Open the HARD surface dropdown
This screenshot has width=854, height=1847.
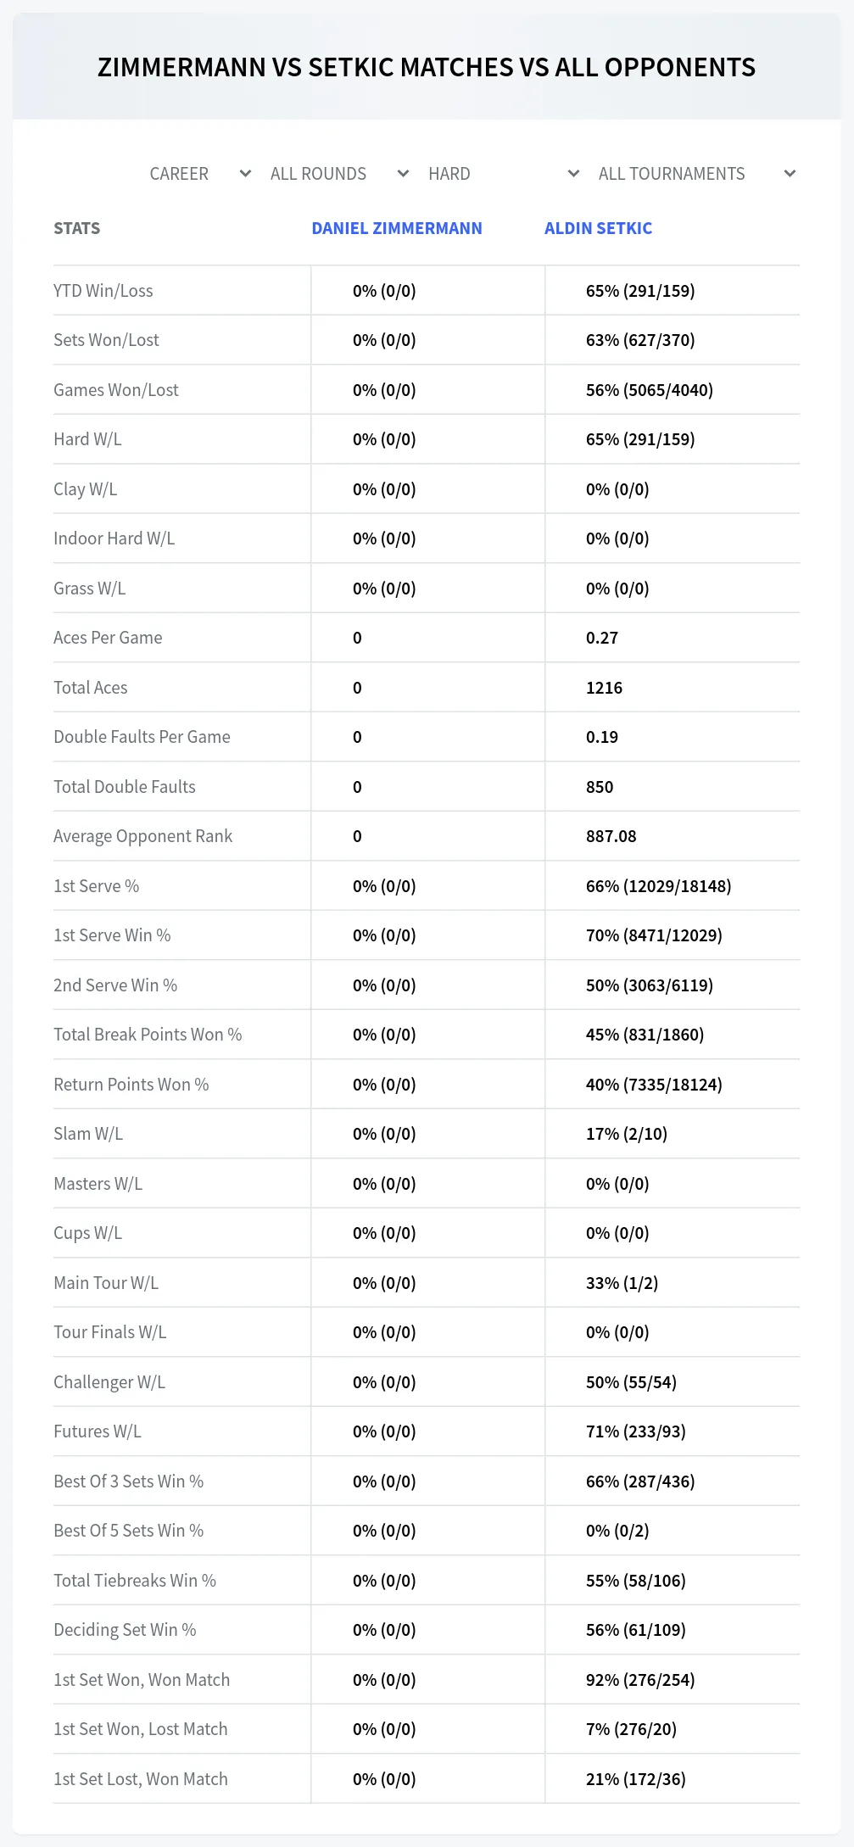point(504,174)
